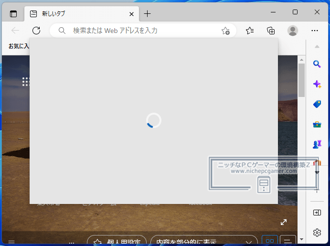330x246 pixels.
Task: Click the page scrollbar thumb
Action: click(302, 80)
